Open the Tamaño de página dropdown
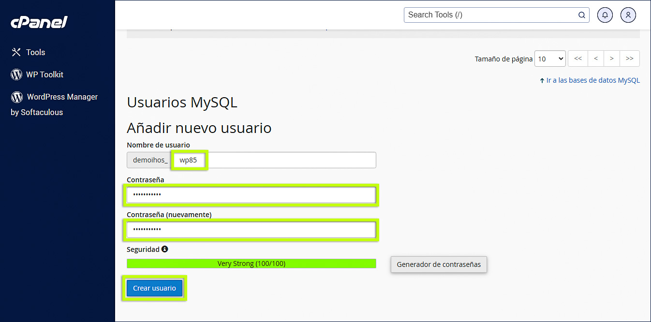Viewport: 651px width, 322px height. click(x=550, y=58)
